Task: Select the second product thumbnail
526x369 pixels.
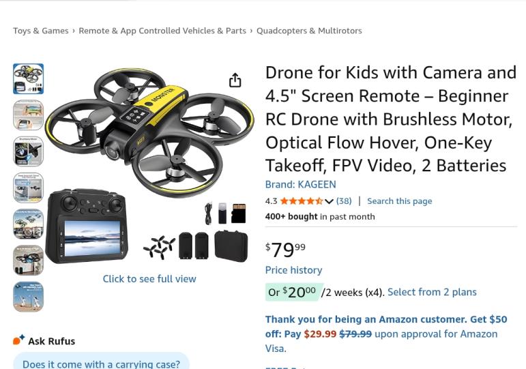Action: pos(28,115)
